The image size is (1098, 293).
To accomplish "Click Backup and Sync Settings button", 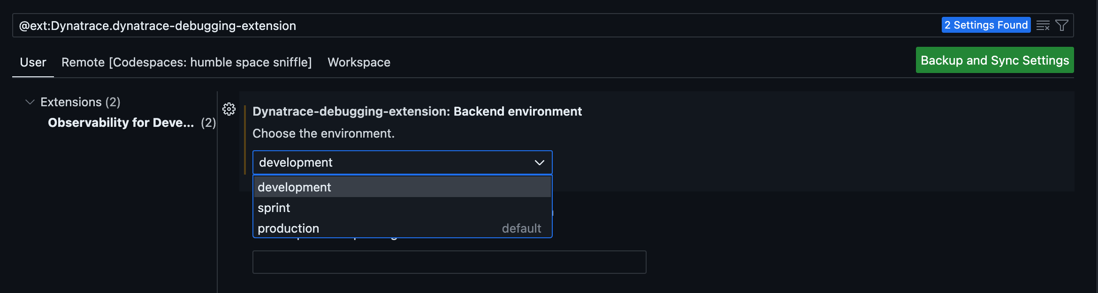I will click(995, 60).
